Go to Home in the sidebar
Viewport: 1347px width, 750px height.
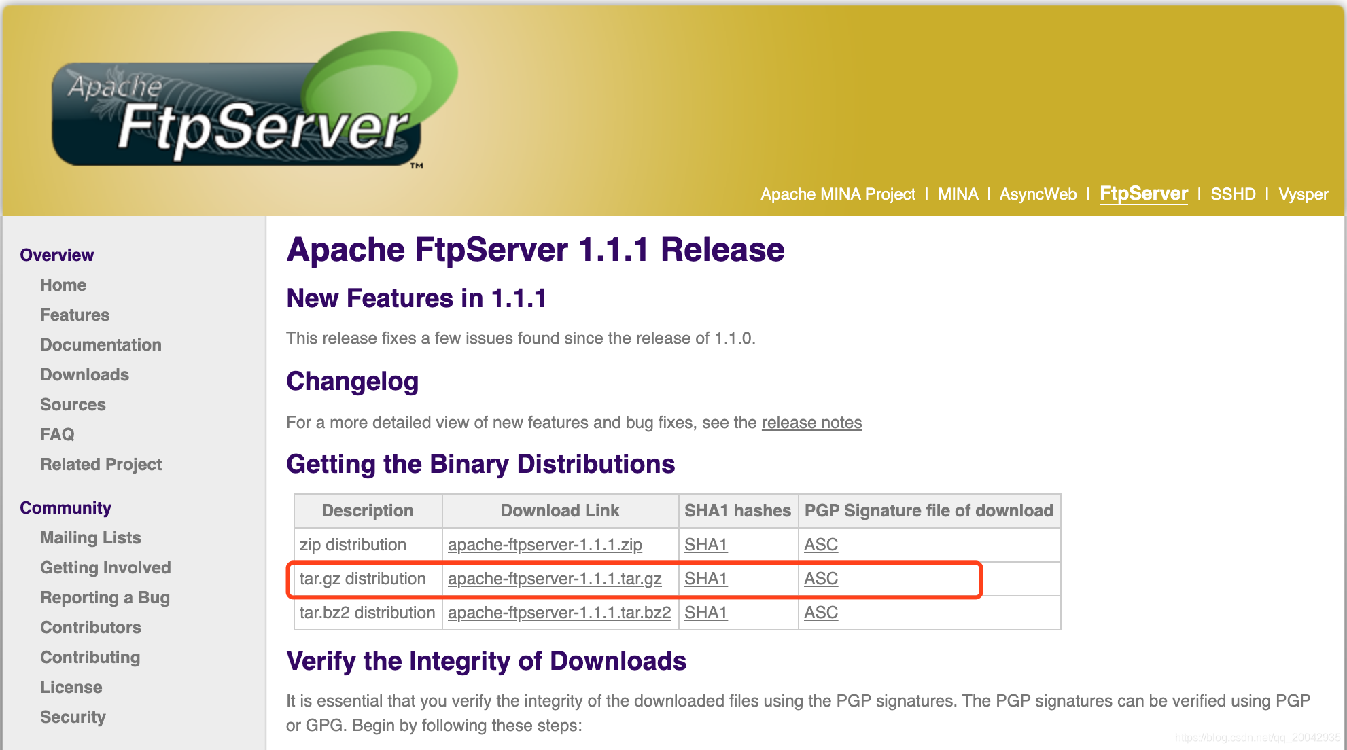click(63, 285)
